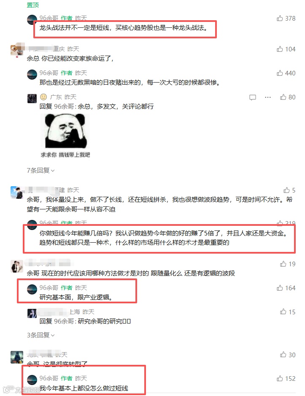Like the author reply with 440 likes

(279, 73)
